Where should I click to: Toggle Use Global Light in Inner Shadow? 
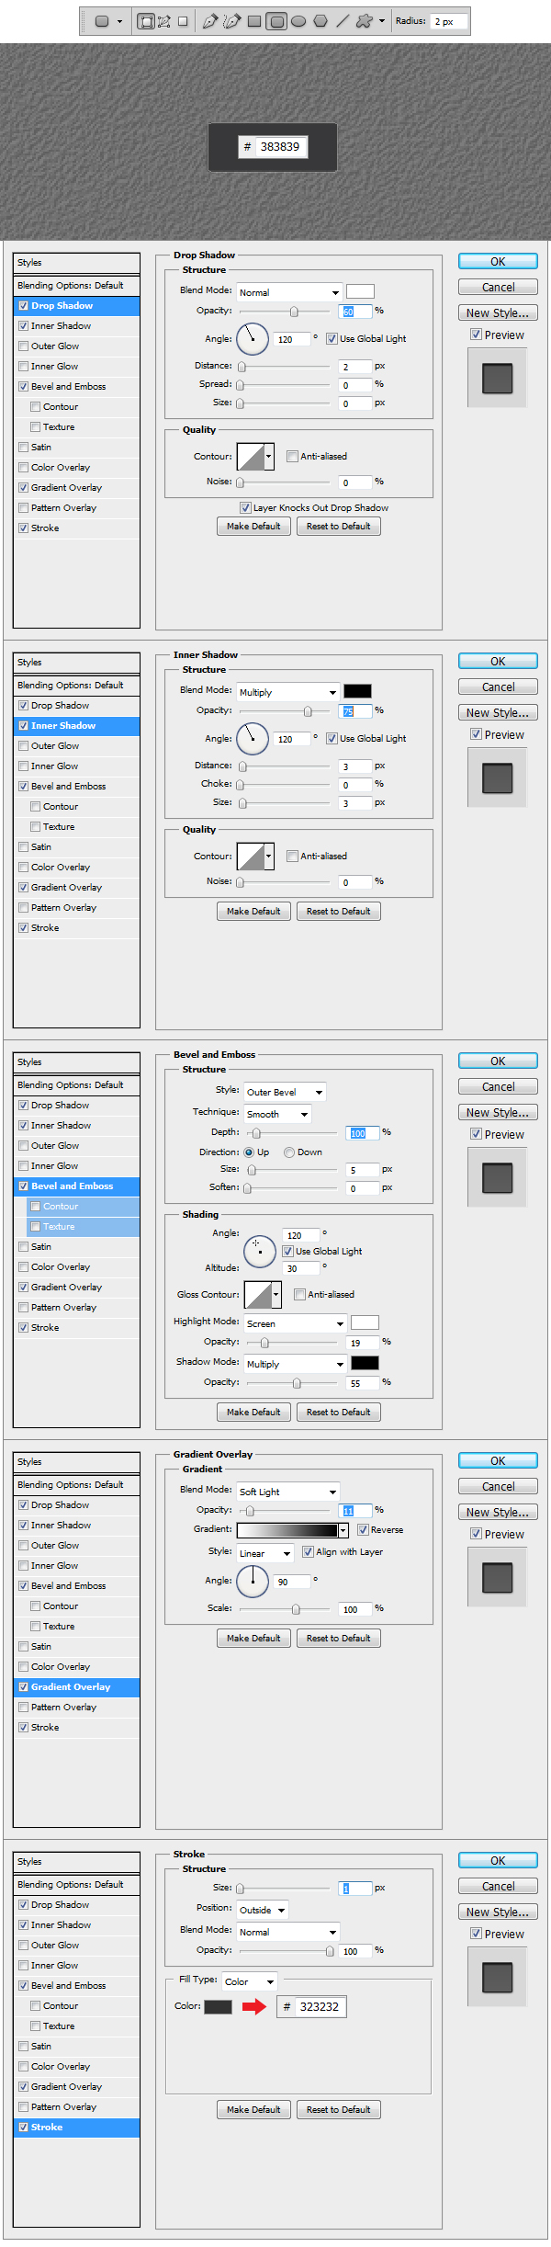coord(332,739)
